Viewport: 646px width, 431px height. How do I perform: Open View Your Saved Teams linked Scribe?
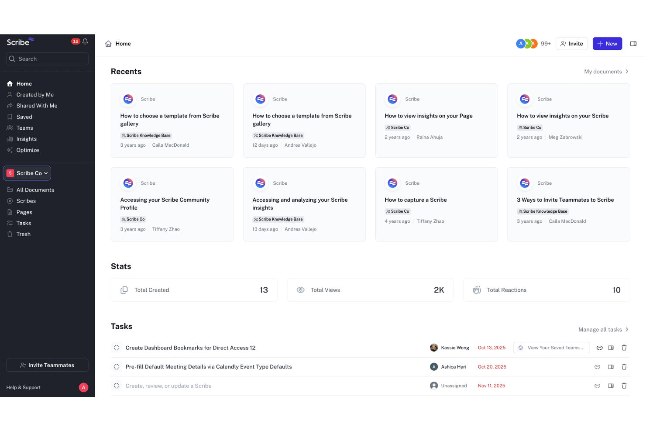(552, 348)
